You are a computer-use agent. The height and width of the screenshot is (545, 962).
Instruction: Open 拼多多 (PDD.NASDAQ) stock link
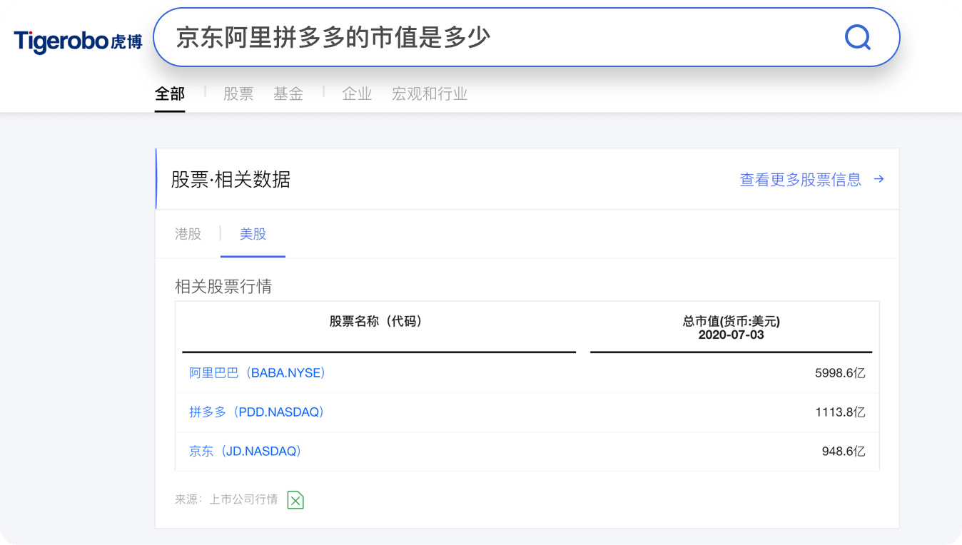pyautogui.click(x=257, y=412)
